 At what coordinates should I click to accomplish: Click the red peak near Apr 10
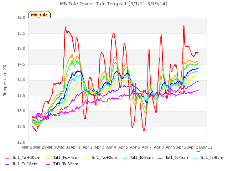point(184,26)
